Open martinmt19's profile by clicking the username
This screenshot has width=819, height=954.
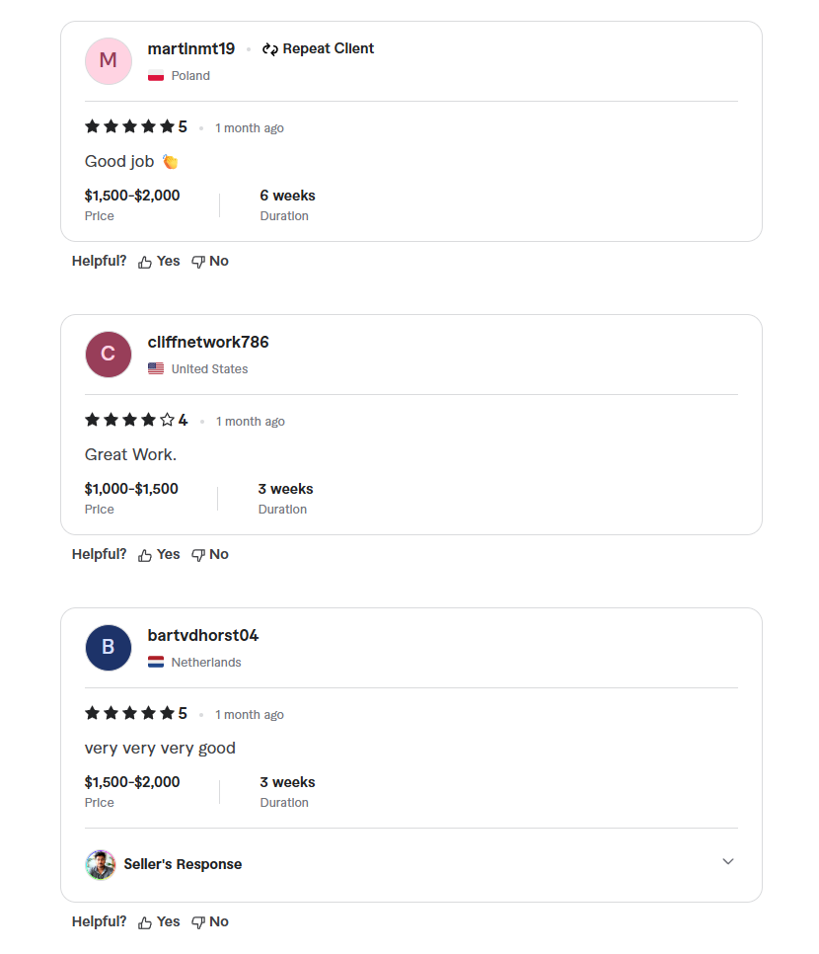click(190, 47)
